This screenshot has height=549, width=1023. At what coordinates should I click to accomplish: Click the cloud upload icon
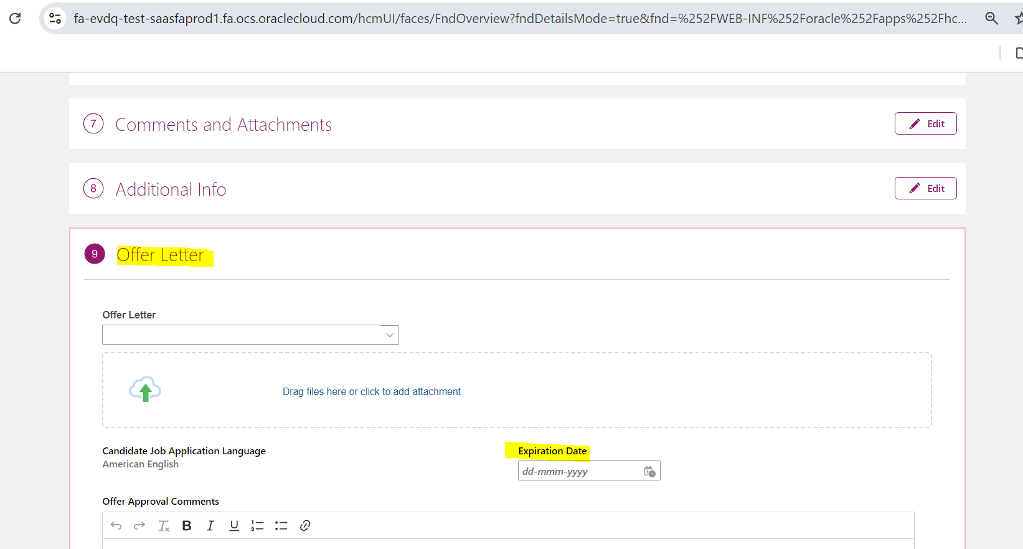(x=145, y=390)
